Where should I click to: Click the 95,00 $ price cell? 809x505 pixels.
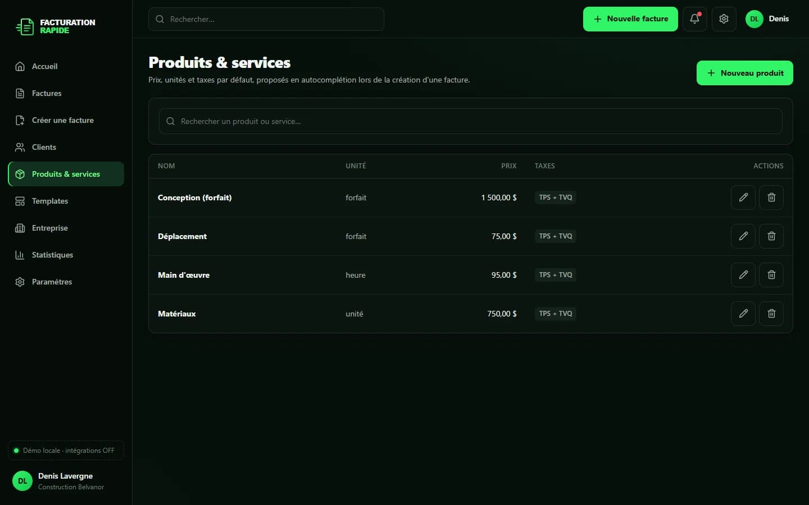tap(504, 275)
